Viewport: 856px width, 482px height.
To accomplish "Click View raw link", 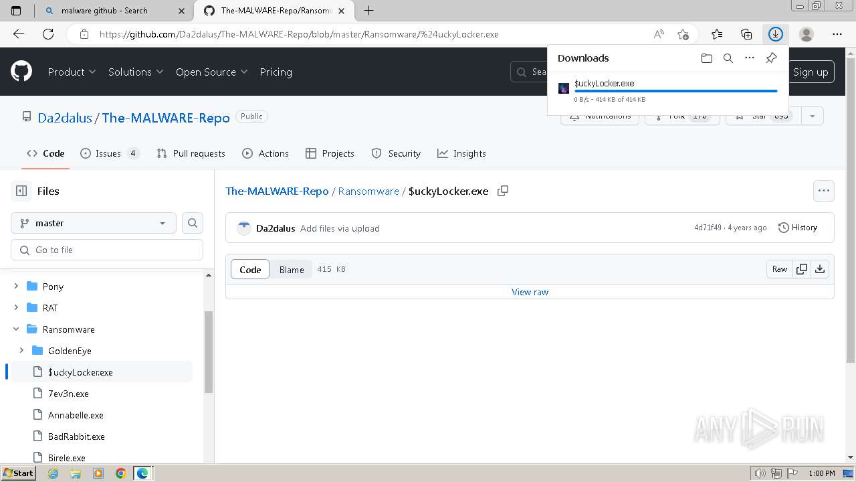I will tap(530, 292).
